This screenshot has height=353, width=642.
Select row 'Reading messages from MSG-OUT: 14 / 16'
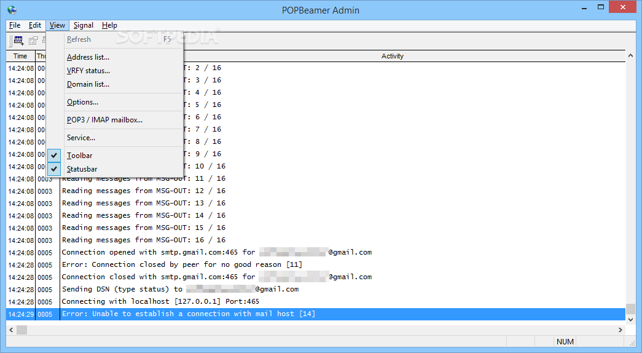316,216
